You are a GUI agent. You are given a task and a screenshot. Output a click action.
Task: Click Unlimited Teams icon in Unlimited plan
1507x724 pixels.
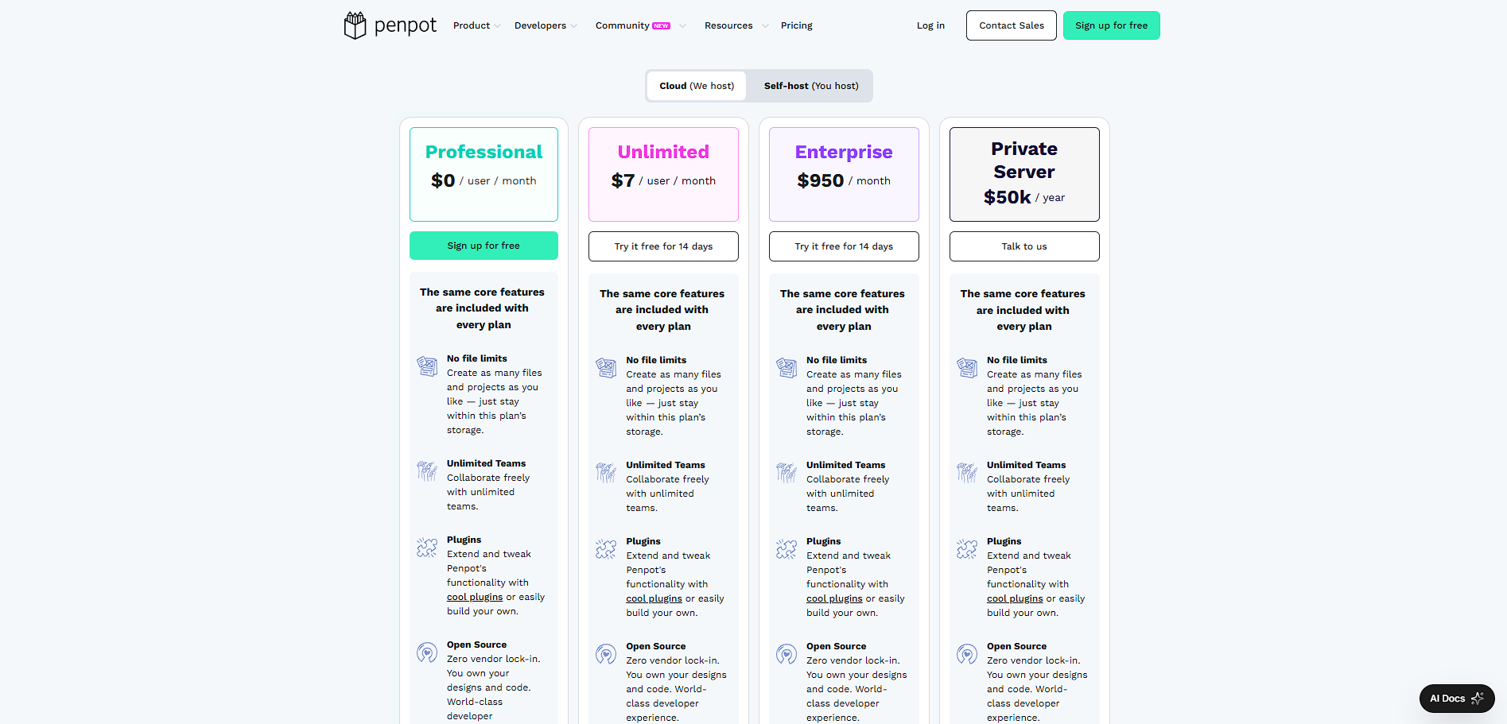pos(606,473)
